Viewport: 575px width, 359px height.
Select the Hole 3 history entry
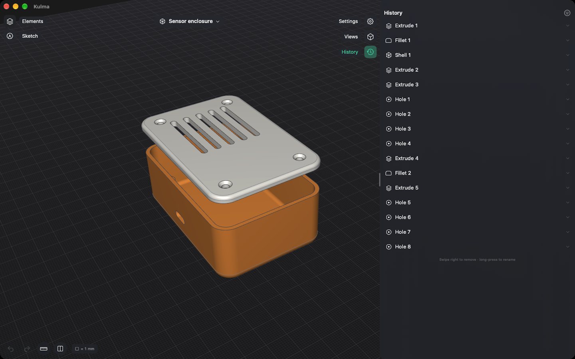(x=477, y=129)
